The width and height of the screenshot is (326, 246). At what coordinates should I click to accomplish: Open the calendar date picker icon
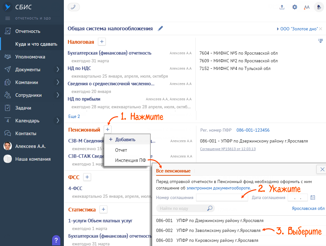(313, 197)
